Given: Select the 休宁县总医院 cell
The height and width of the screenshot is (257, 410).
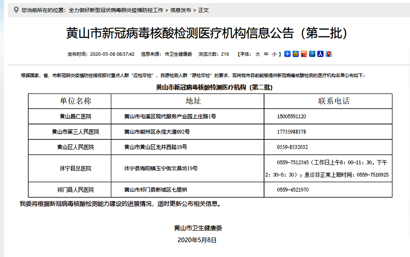Looking at the screenshot, I should 70,168.
